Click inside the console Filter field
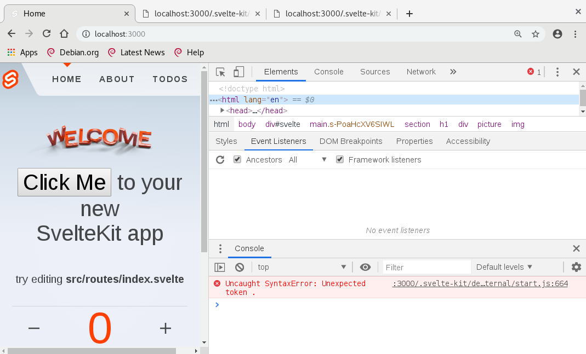586x354 pixels. 426,267
